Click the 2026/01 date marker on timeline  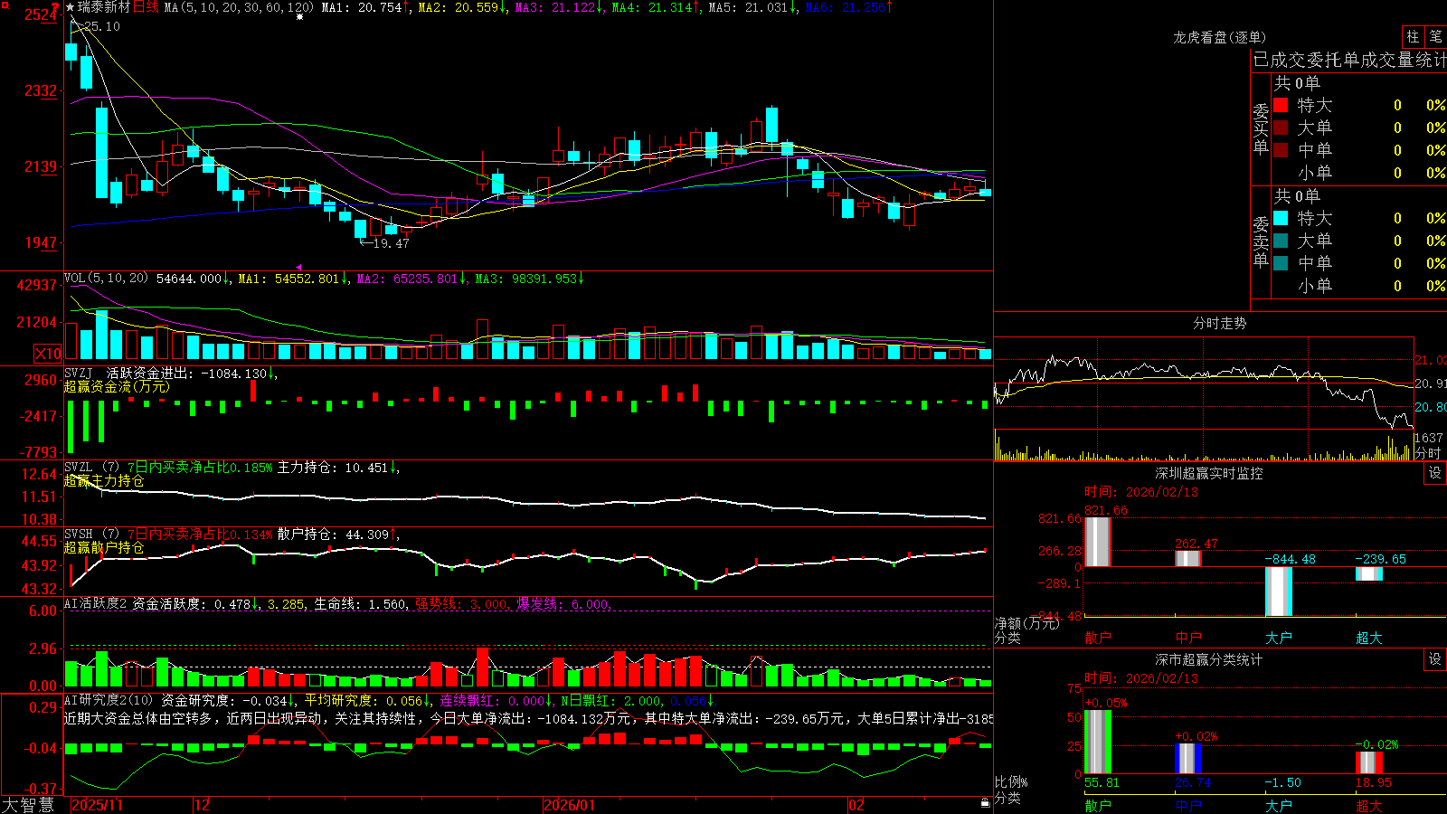click(569, 805)
